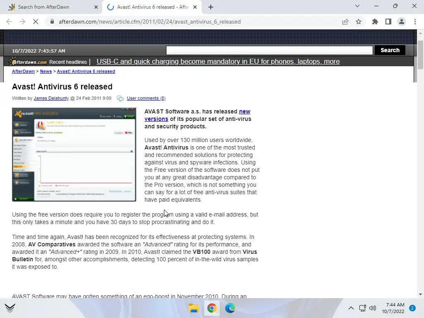Close the Avast! Antivirus 6 released tab

point(195,7)
